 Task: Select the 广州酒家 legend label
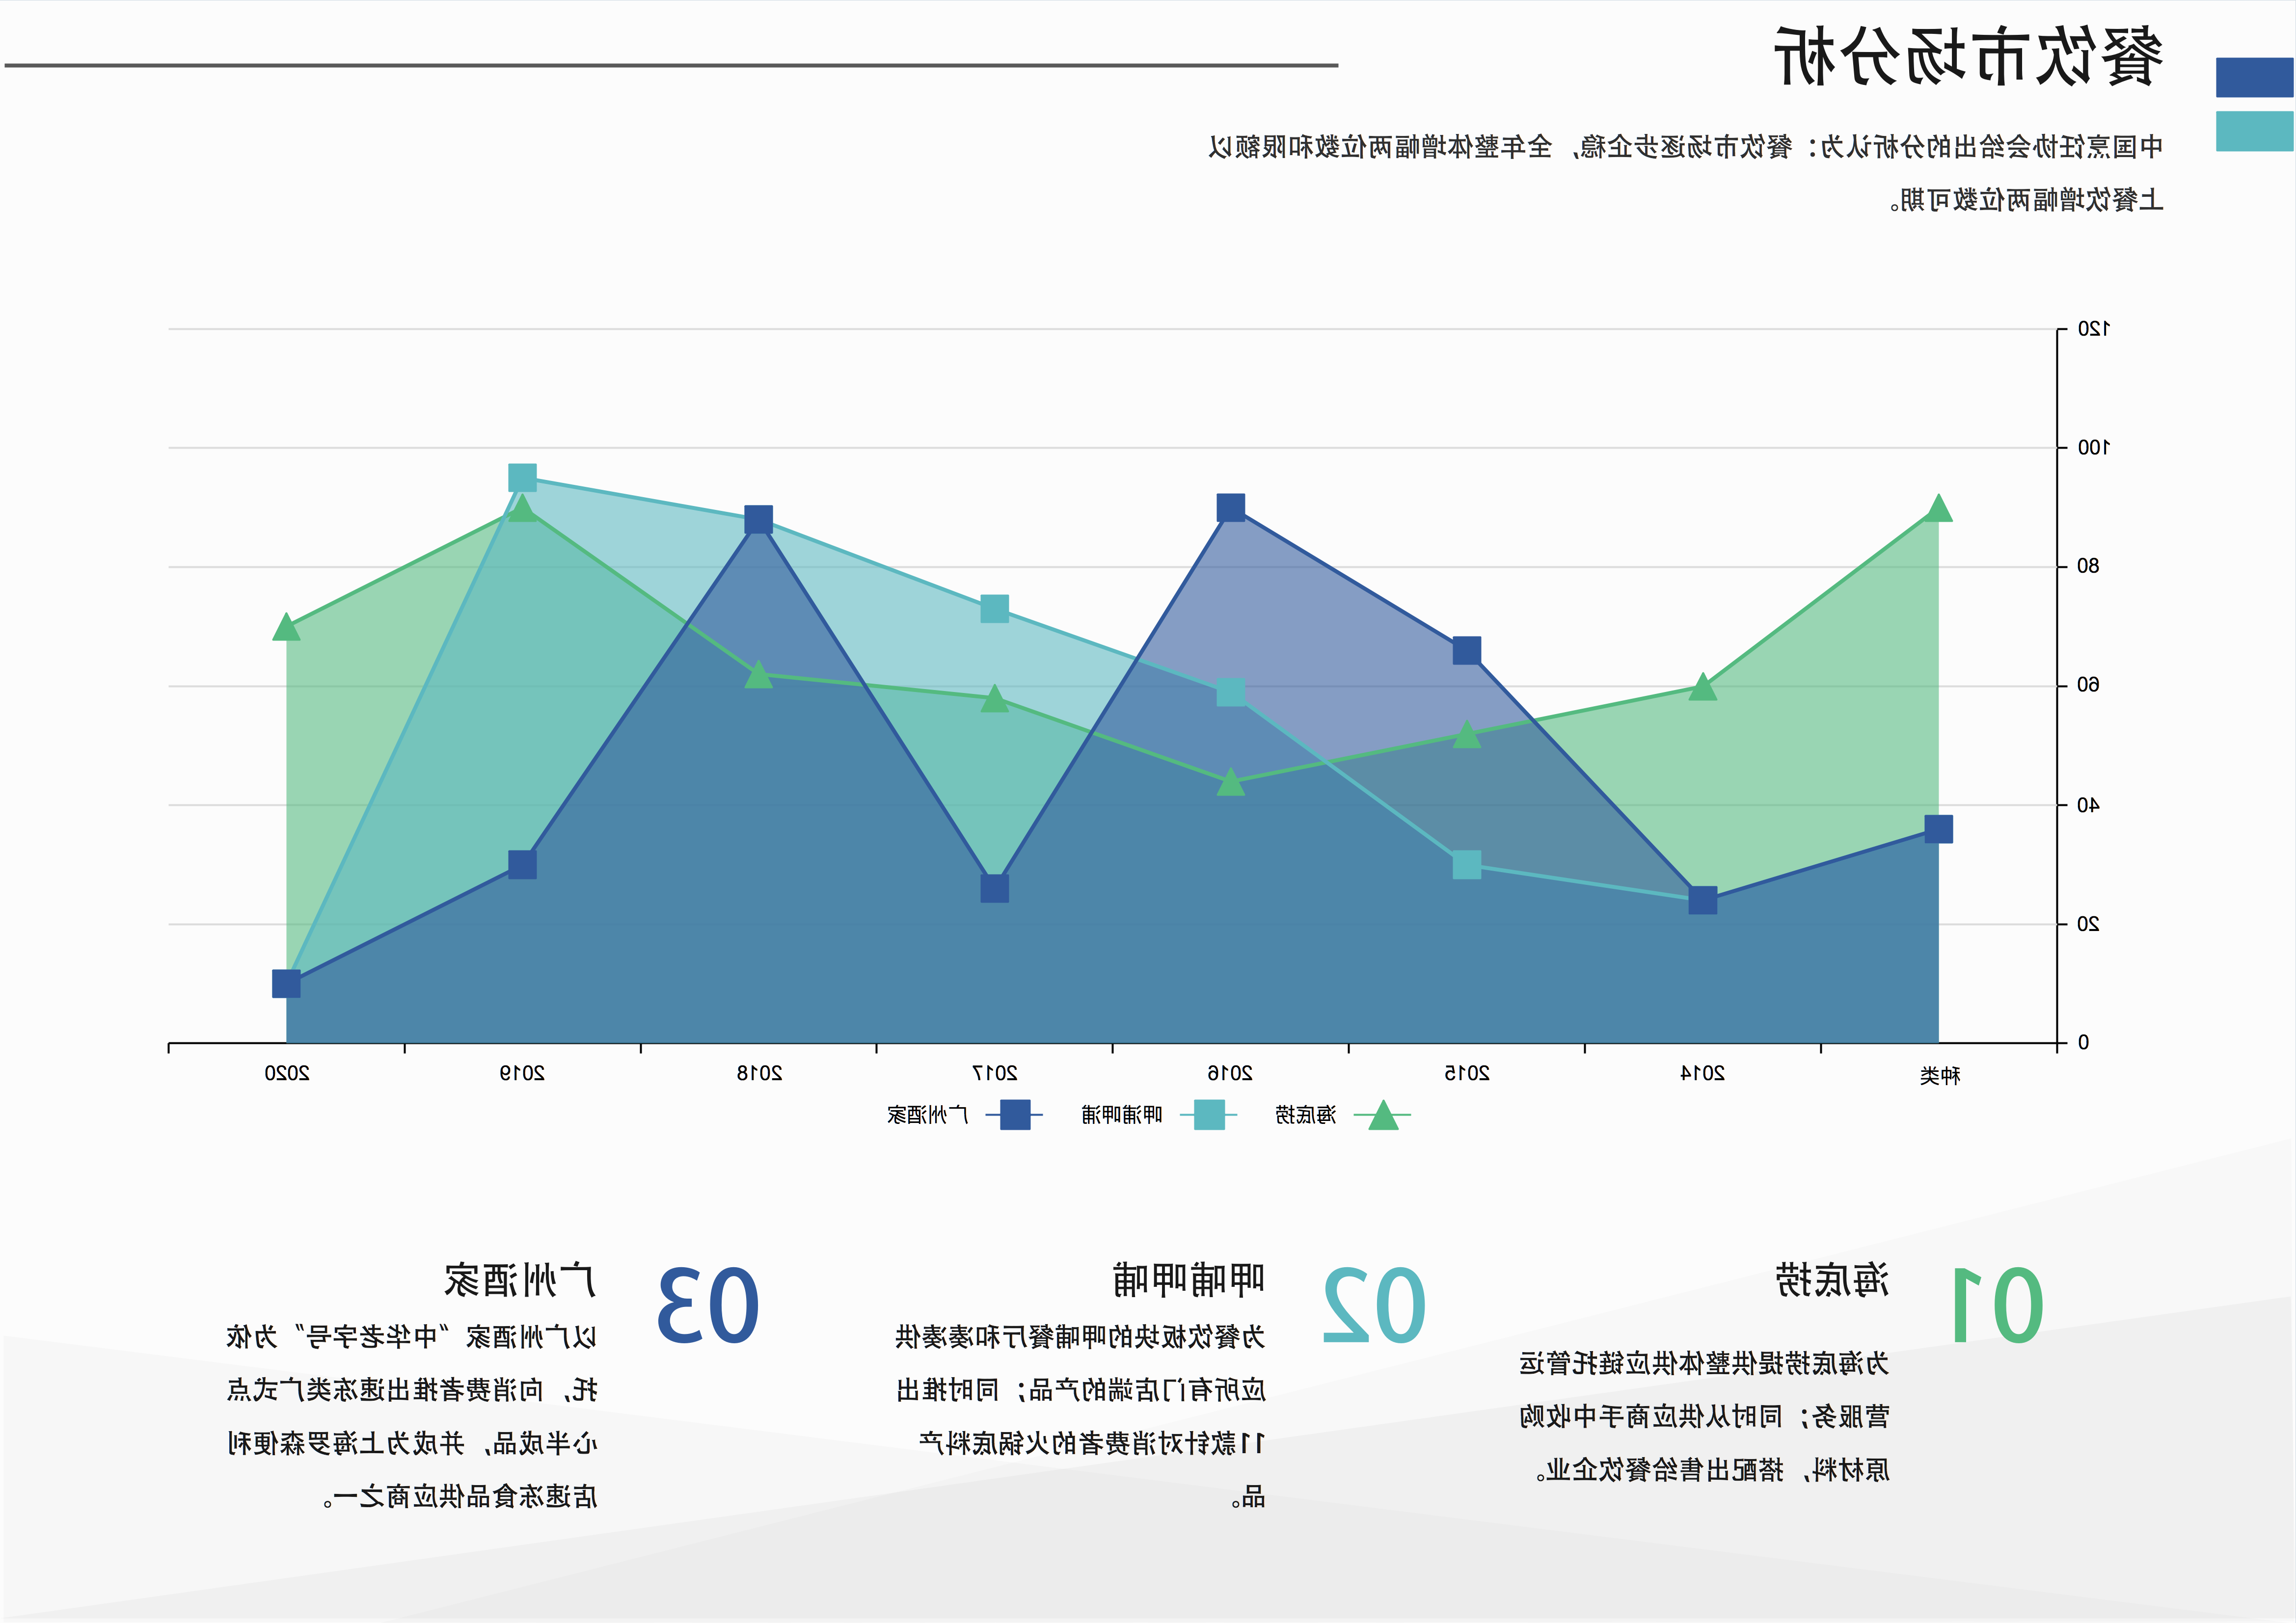tap(927, 1115)
